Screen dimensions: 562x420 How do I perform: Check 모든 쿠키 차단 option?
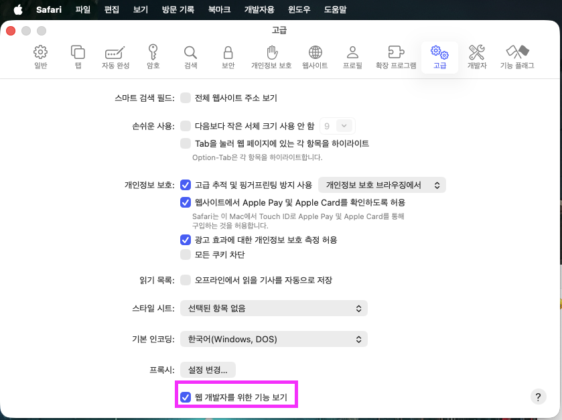point(186,255)
